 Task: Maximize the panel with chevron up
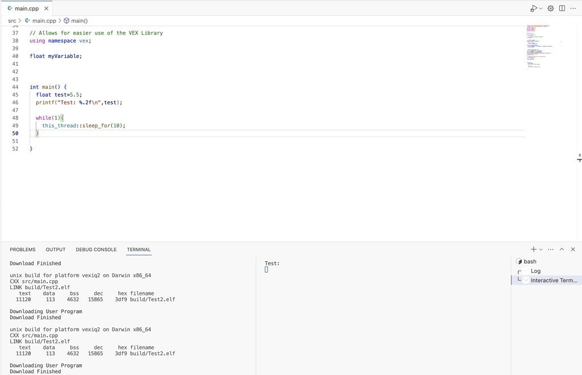coord(562,249)
